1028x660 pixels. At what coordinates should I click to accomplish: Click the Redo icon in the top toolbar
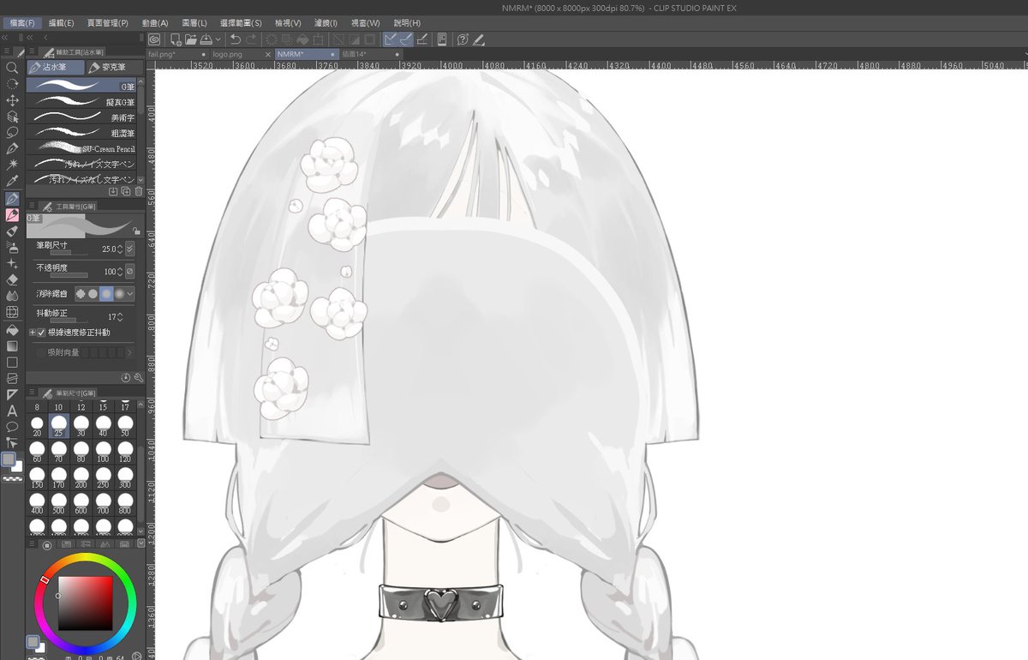249,38
